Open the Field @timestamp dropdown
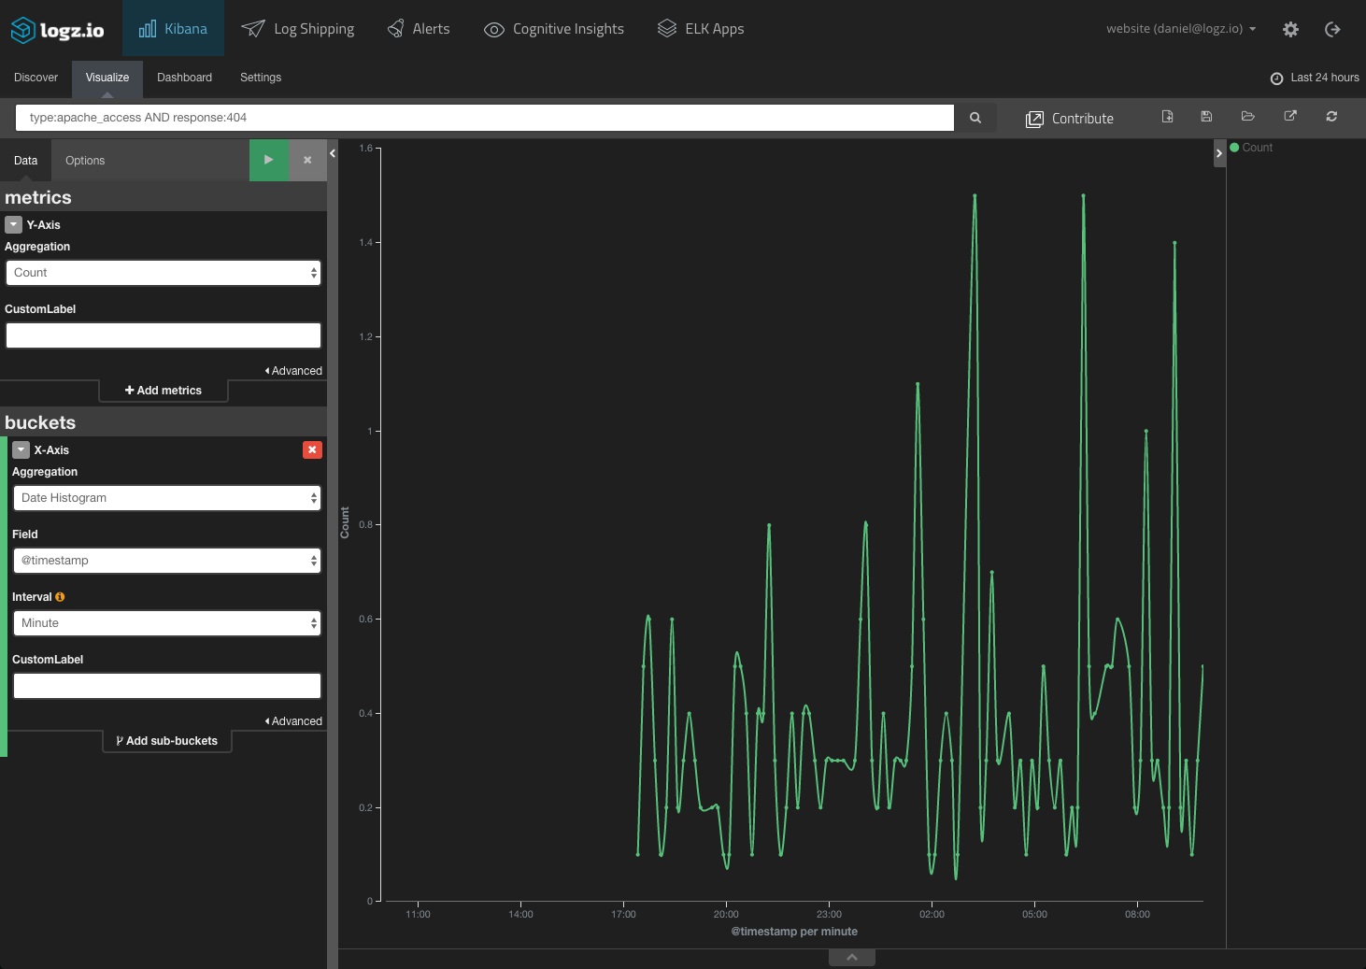Viewport: 1366px width, 969px height. click(166, 561)
